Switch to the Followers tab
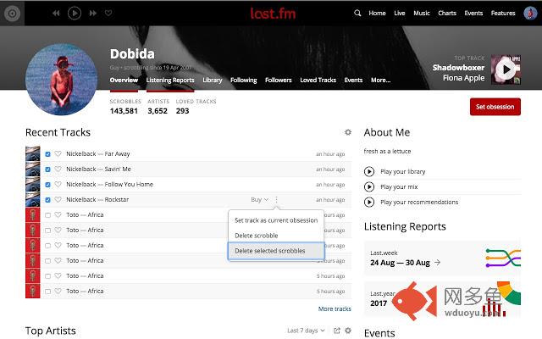The width and height of the screenshot is (542, 339). tap(279, 80)
